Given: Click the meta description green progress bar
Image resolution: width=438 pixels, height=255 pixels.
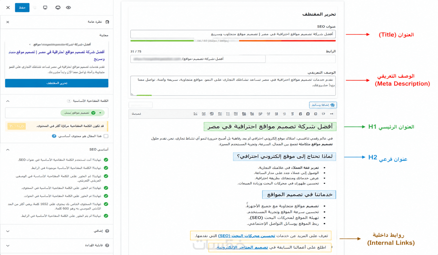Looking at the screenshot, I should coord(144,95).
